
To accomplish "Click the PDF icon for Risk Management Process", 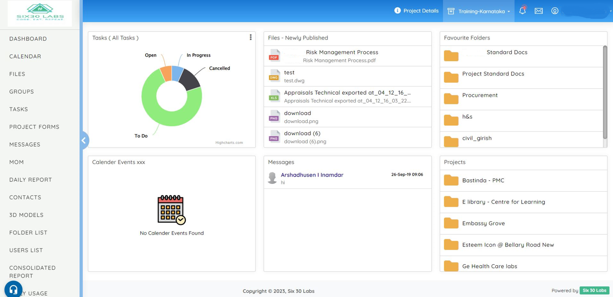I will tap(274, 56).
